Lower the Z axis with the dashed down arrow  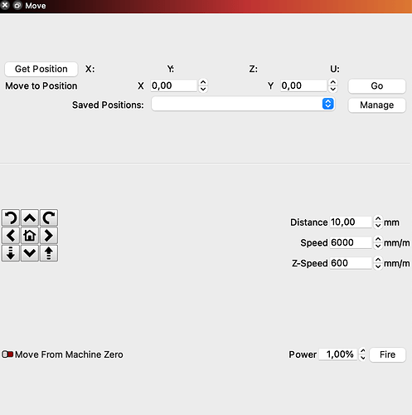click(x=11, y=253)
